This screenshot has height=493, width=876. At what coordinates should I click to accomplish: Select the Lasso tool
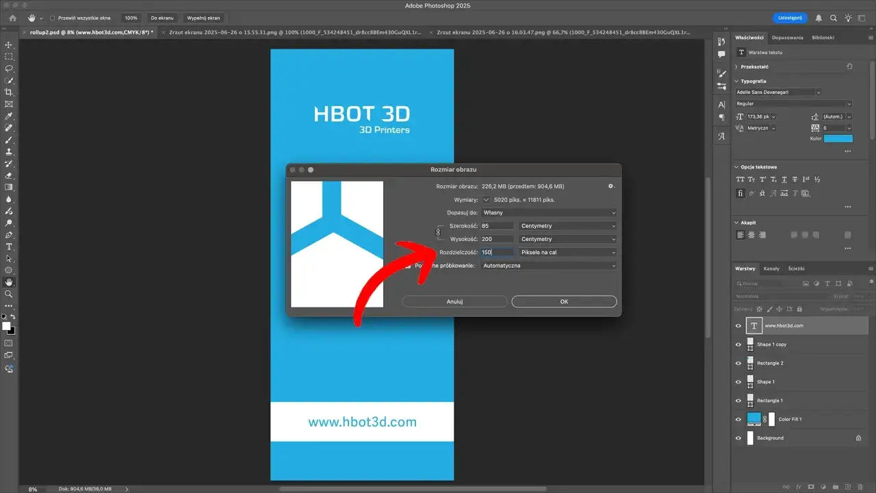(9, 68)
